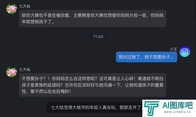Select the reply starting 不想要孙子？！你妈妈怎么会
This screenshot has height=117, width=196.
(x=93, y=85)
